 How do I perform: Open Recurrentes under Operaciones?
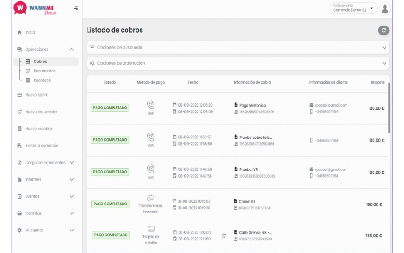point(44,71)
